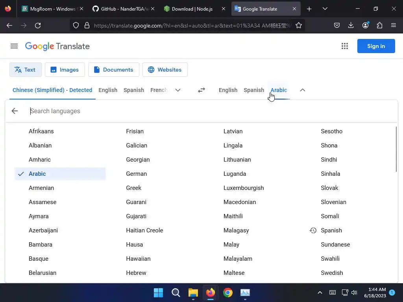Choose Greek in the language list
Image resolution: width=403 pixels, height=302 pixels.
(134, 188)
